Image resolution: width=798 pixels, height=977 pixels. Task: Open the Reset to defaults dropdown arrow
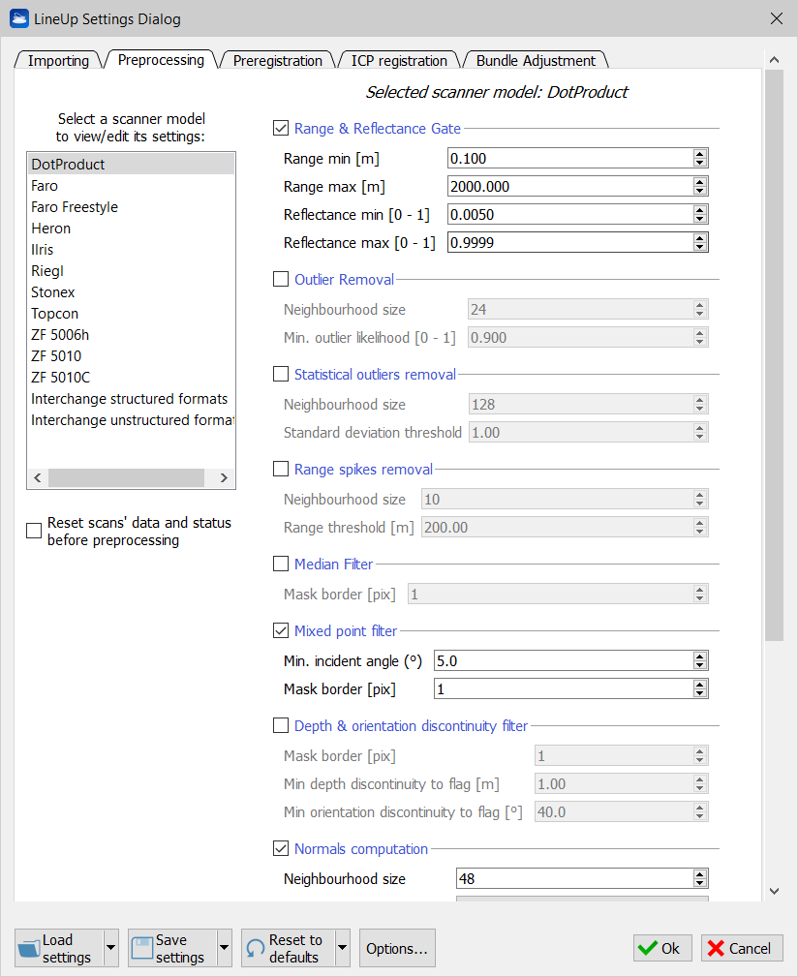click(x=342, y=949)
